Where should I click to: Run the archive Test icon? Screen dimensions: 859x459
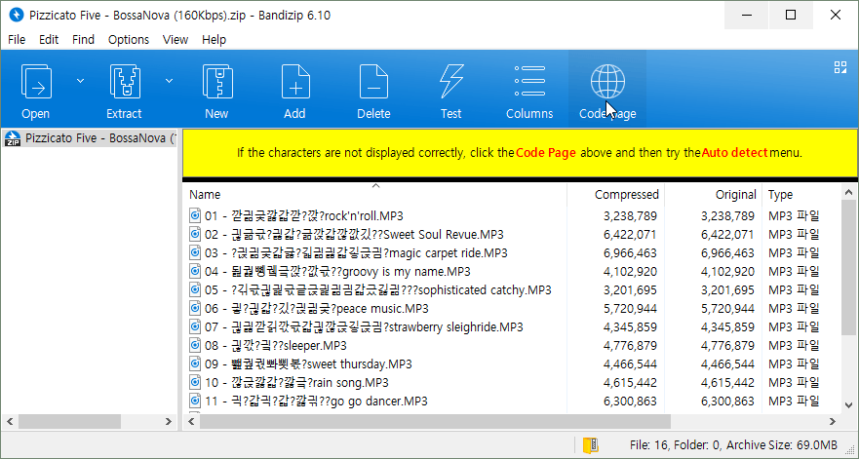pos(450,83)
